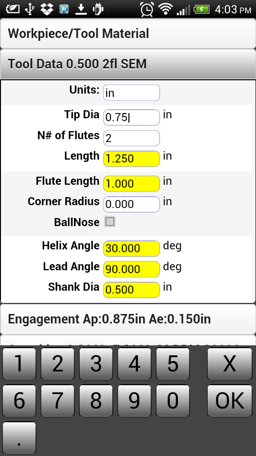
Task: Select the yellow Helix Angle field
Action: pos(131,248)
